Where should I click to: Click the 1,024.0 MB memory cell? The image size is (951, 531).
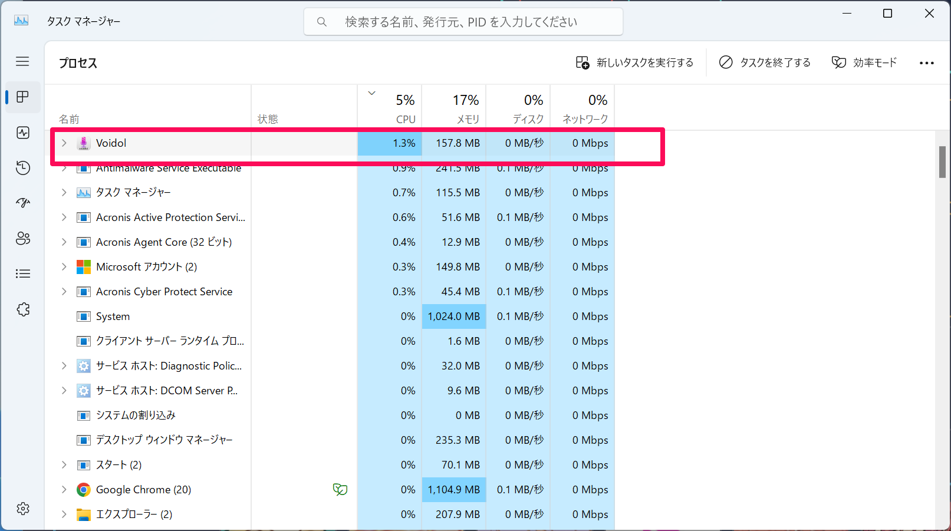pyautogui.click(x=454, y=316)
